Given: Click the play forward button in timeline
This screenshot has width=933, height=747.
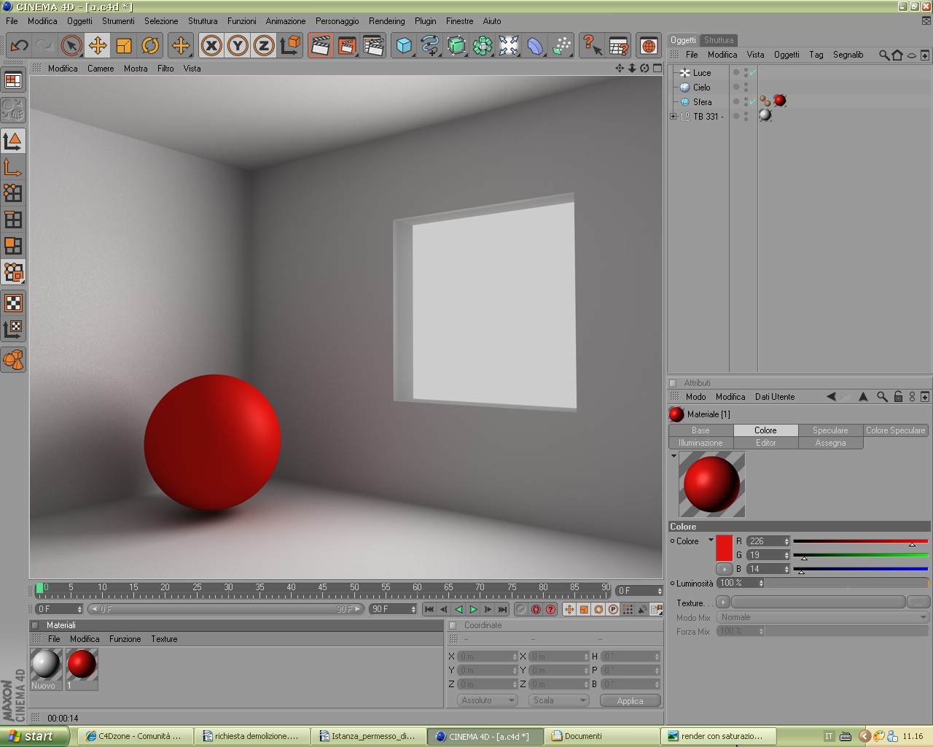Looking at the screenshot, I should (473, 609).
